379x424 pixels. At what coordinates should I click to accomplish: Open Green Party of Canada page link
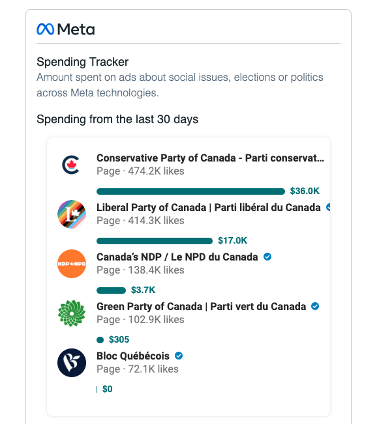coord(202,306)
